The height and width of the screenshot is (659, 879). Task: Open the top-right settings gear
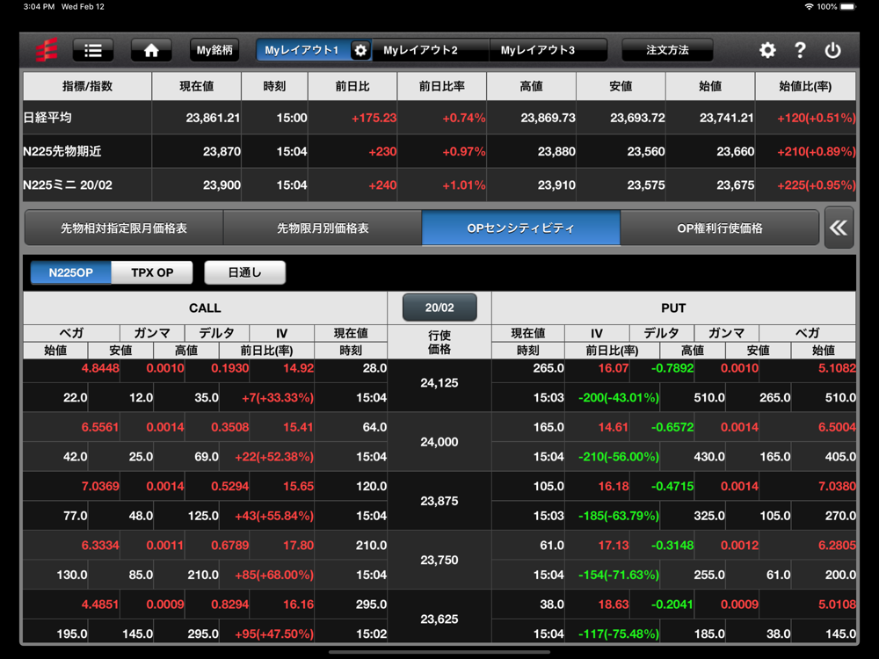coord(767,50)
